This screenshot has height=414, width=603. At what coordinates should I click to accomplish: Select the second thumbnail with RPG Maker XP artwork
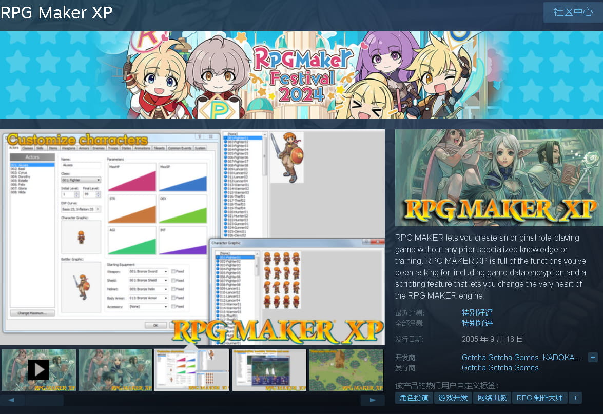115,370
